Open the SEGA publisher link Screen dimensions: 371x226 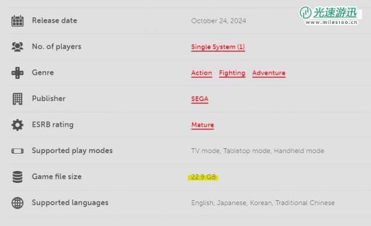tap(200, 99)
